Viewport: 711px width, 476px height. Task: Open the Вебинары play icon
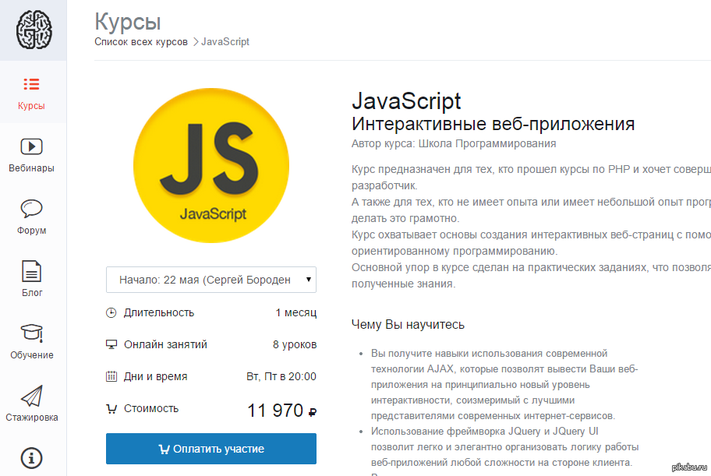(x=31, y=146)
